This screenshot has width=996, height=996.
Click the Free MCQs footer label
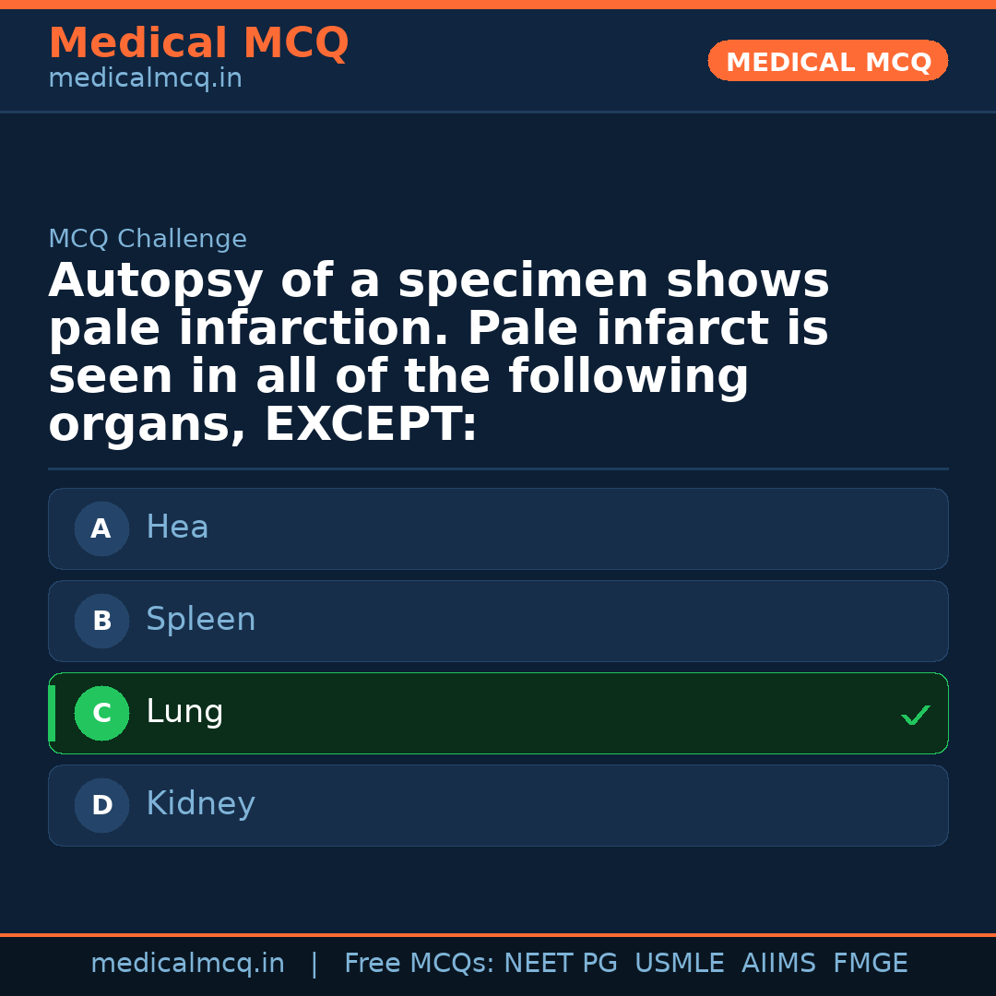(419, 964)
